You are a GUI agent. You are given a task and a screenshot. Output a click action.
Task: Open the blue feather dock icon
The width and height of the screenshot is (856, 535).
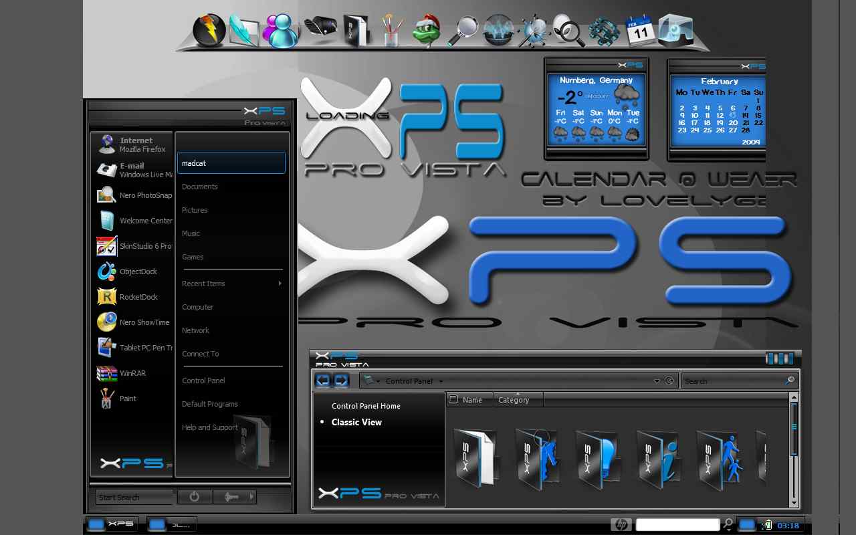coord(244,31)
